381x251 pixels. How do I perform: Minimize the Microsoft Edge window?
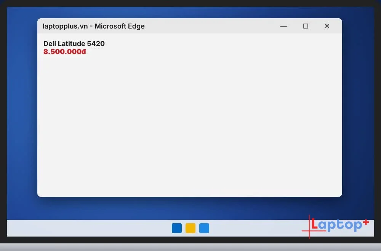point(283,26)
